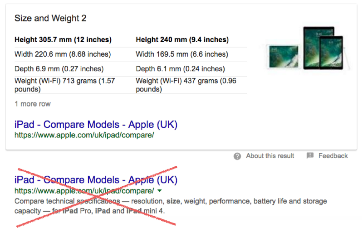The width and height of the screenshot is (363, 228).
Task: Select 'Width 169.5 mm (6.6 inches)' cell
Action: coord(182,54)
